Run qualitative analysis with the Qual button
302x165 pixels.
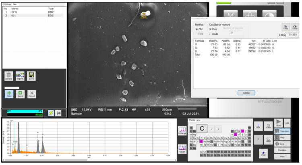point(258,126)
